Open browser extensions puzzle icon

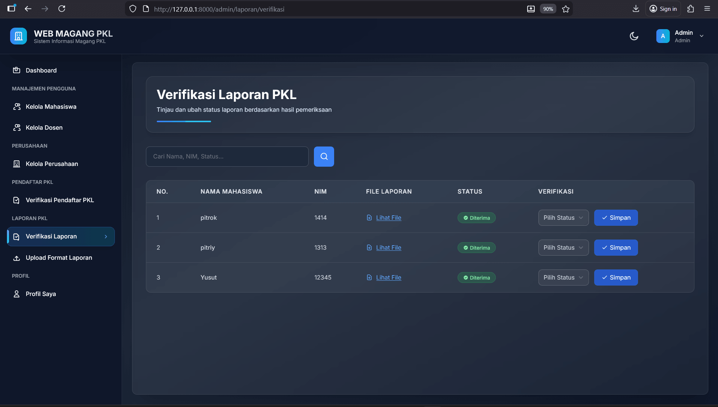[x=691, y=9]
